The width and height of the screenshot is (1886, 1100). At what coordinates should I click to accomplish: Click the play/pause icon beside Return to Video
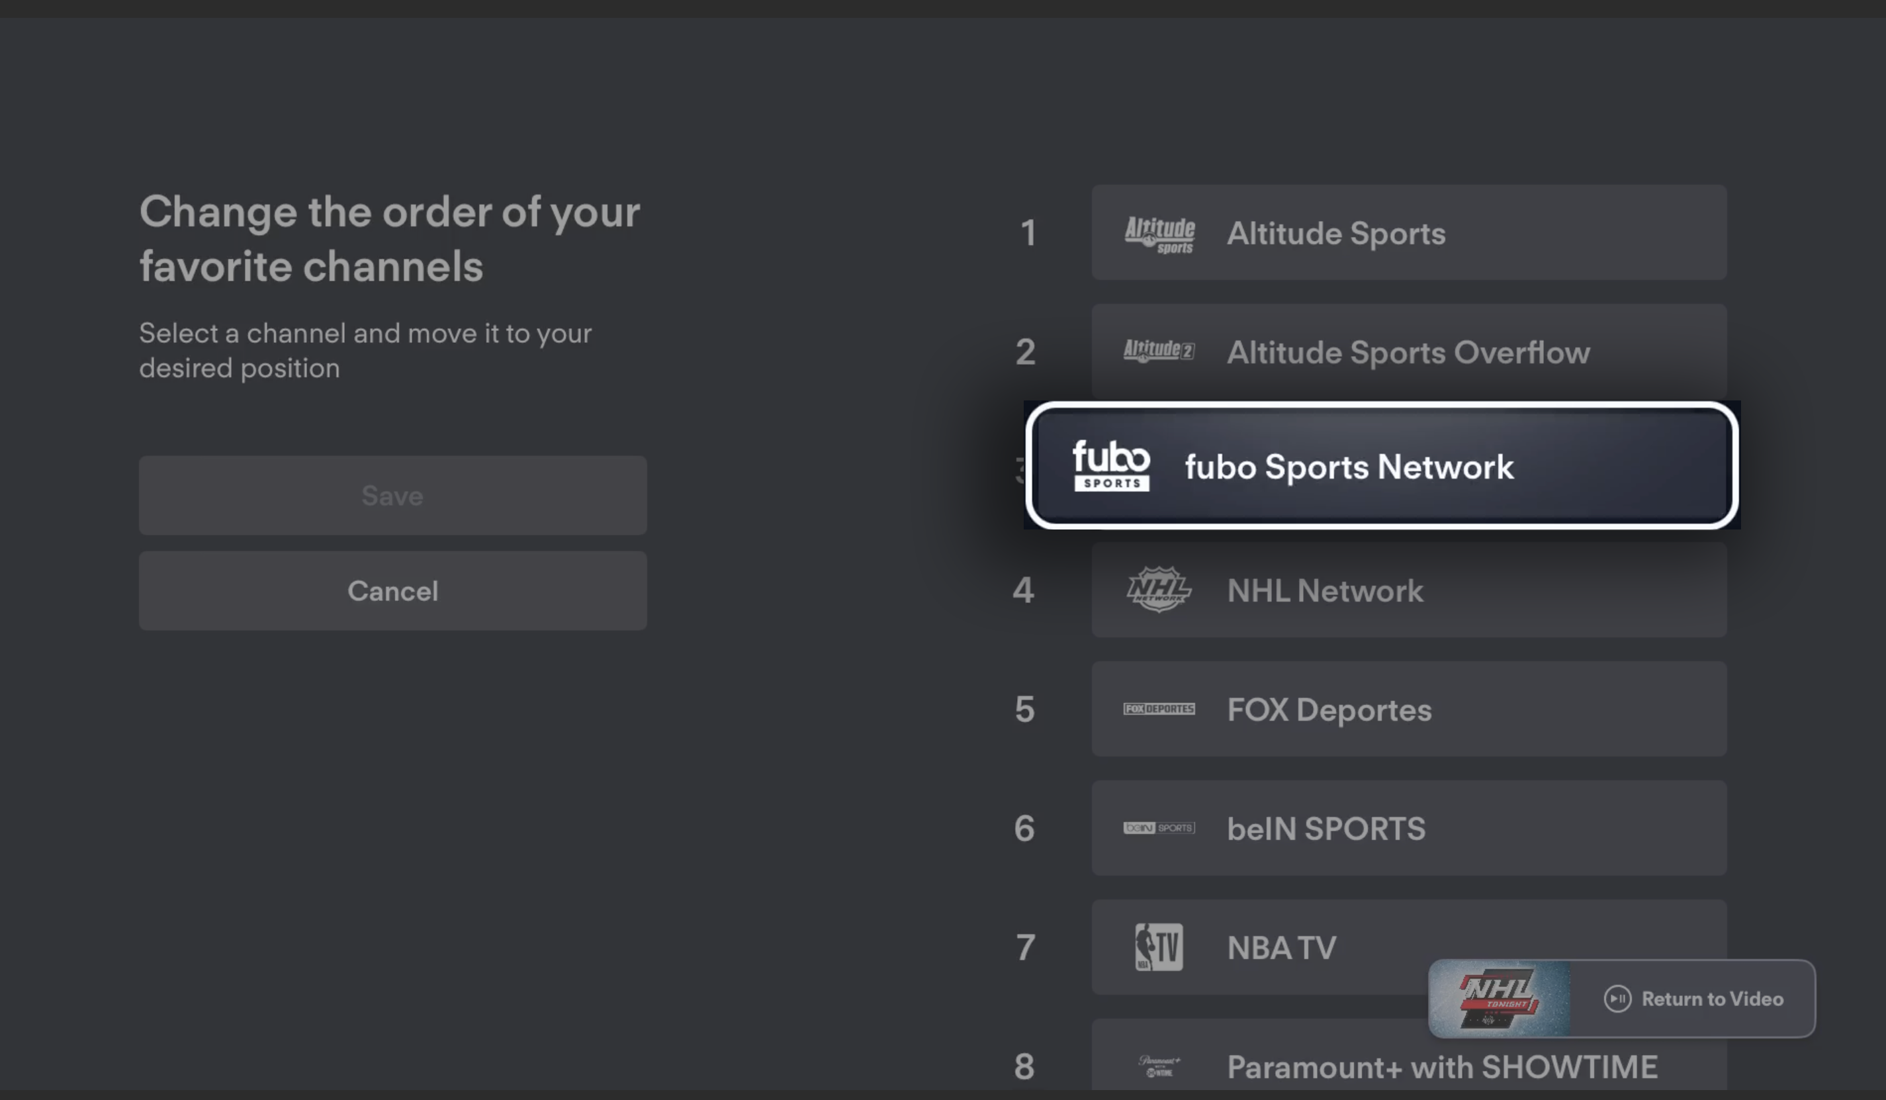pyautogui.click(x=1617, y=999)
